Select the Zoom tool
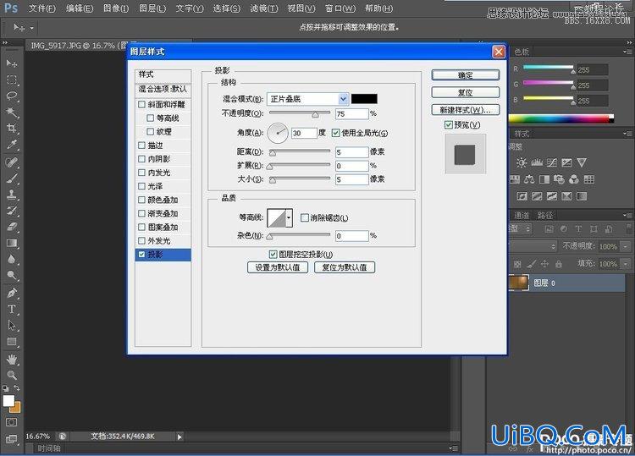Viewport: 635px width, 456px height. 12,375
